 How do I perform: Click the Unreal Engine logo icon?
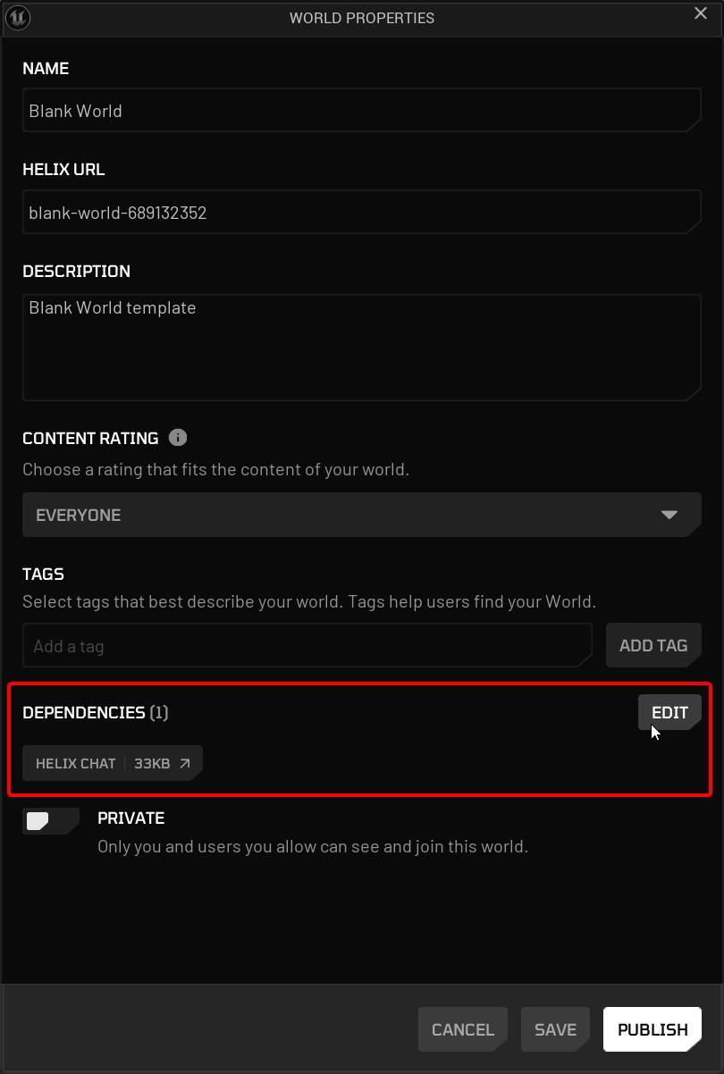tap(18, 17)
